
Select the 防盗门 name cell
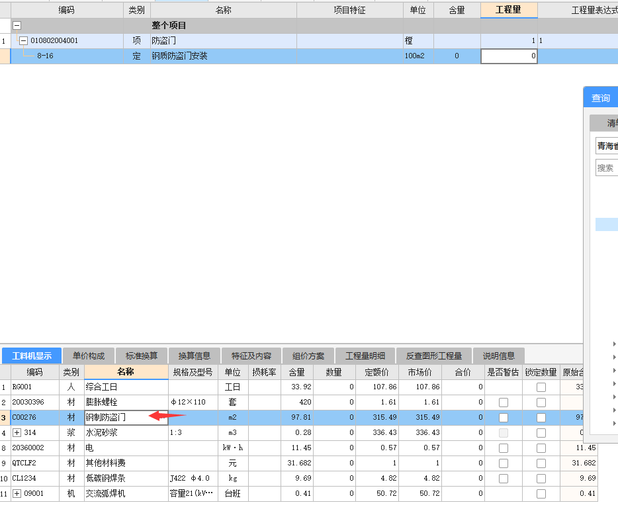224,40
